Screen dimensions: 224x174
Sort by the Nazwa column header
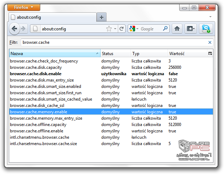coord(53,54)
